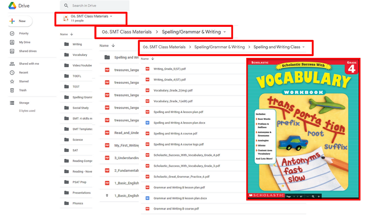
Task: Sort the second list by Name arrow
Action: tap(113, 46)
